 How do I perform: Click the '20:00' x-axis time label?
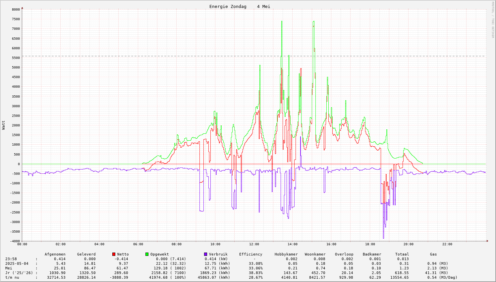pyautogui.click(x=409, y=244)
